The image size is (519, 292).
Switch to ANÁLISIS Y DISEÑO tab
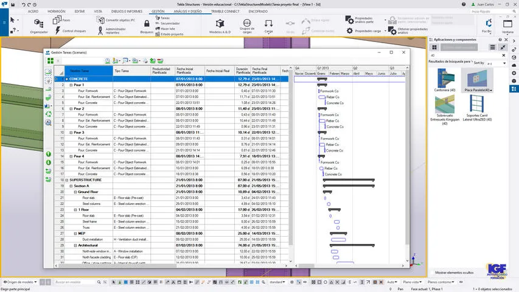187,12
